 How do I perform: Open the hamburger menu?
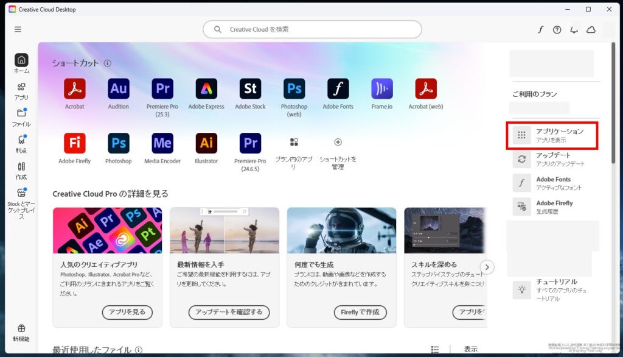pos(18,29)
